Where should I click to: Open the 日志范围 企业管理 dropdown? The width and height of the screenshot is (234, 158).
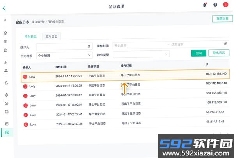pyautogui.click(x=64, y=56)
